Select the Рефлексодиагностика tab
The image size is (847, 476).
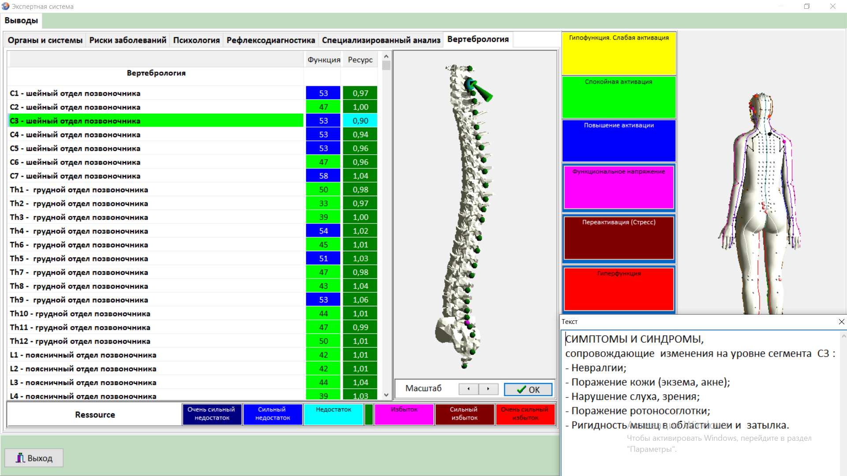(x=271, y=40)
